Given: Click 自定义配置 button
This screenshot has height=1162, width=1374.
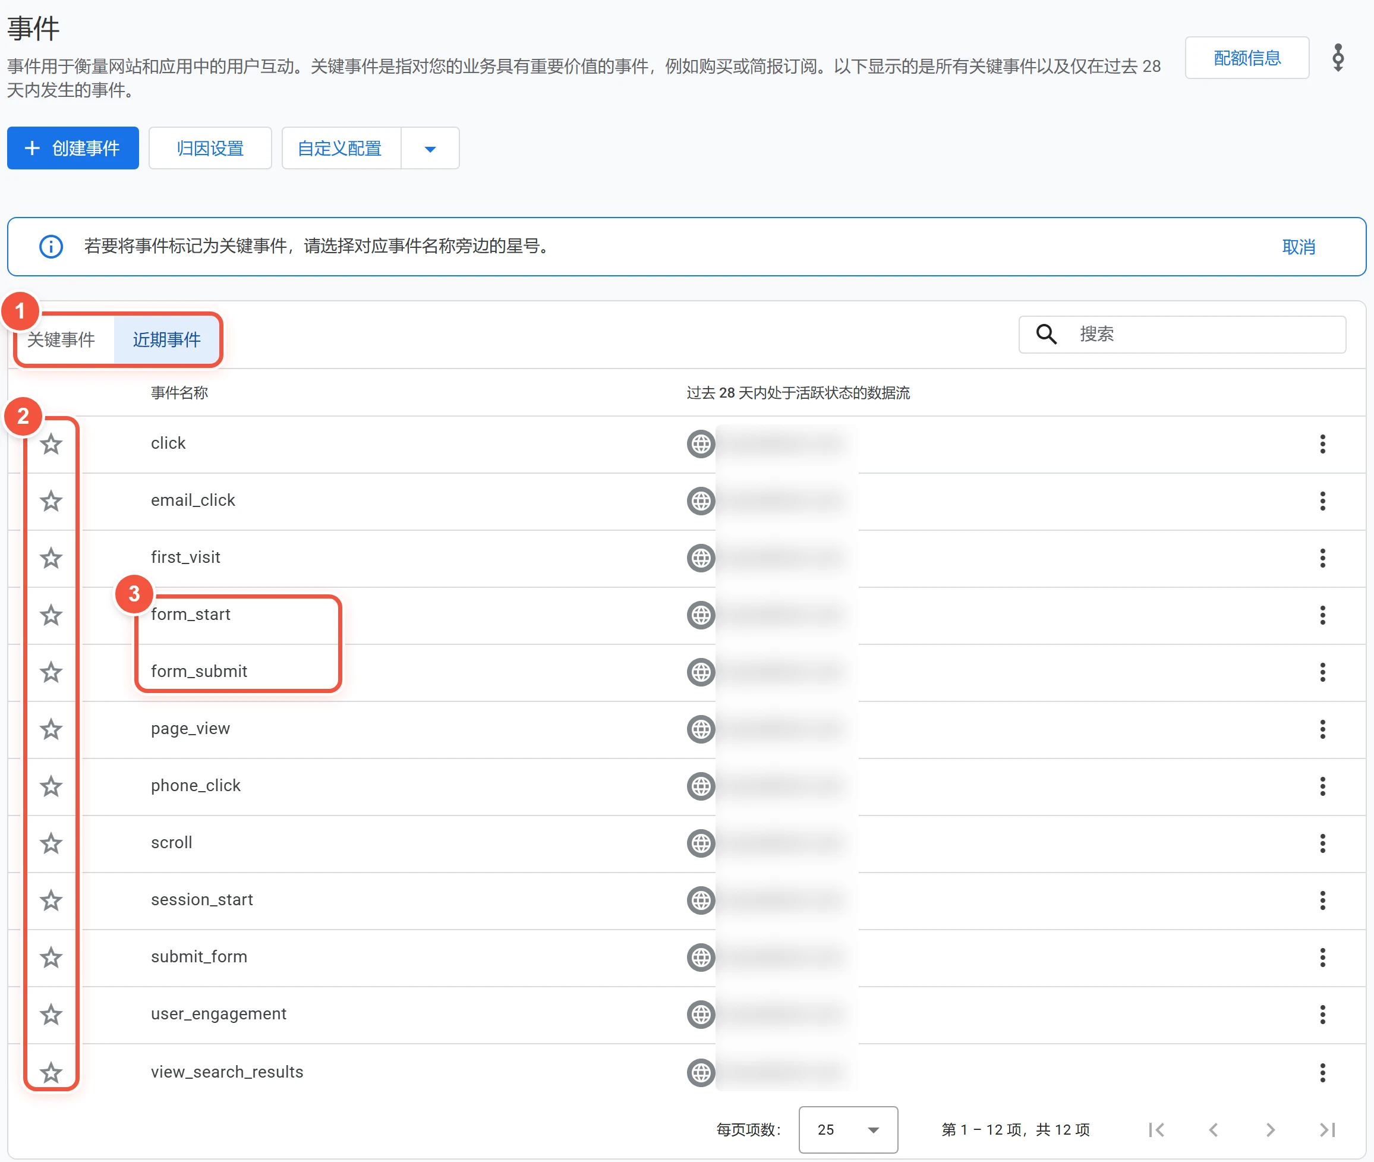Looking at the screenshot, I should (x=341, y=148).
